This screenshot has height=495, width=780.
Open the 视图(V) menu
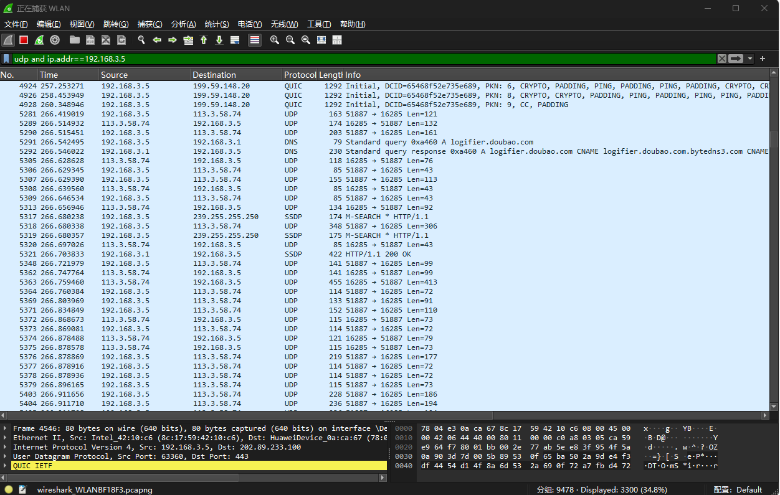(x=82, y=24)
